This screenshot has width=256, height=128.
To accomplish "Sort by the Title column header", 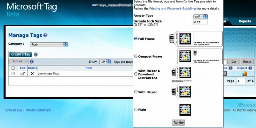I will [x=89, y=68].
